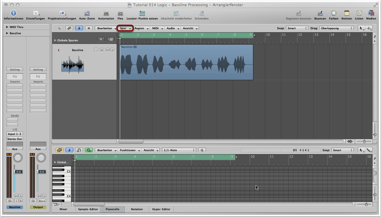Activate the Flex toolbar icon

120,13
